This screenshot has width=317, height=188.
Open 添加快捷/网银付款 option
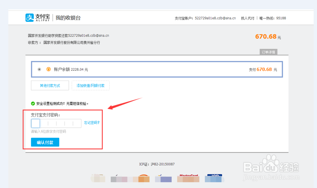click(91, 85)
